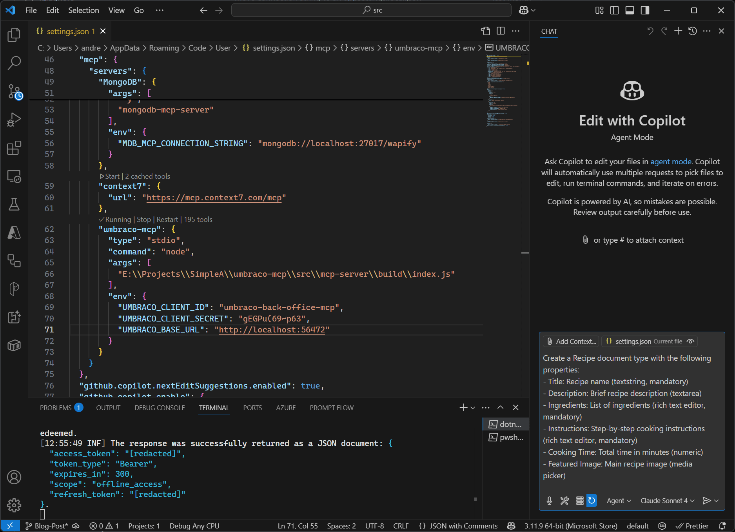Click the terminal scrollbar thumb
Screen dimensions: 735x532
[x=475, y=499]
